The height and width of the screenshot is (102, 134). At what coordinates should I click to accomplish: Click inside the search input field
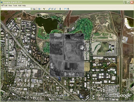tap(16, 9)
